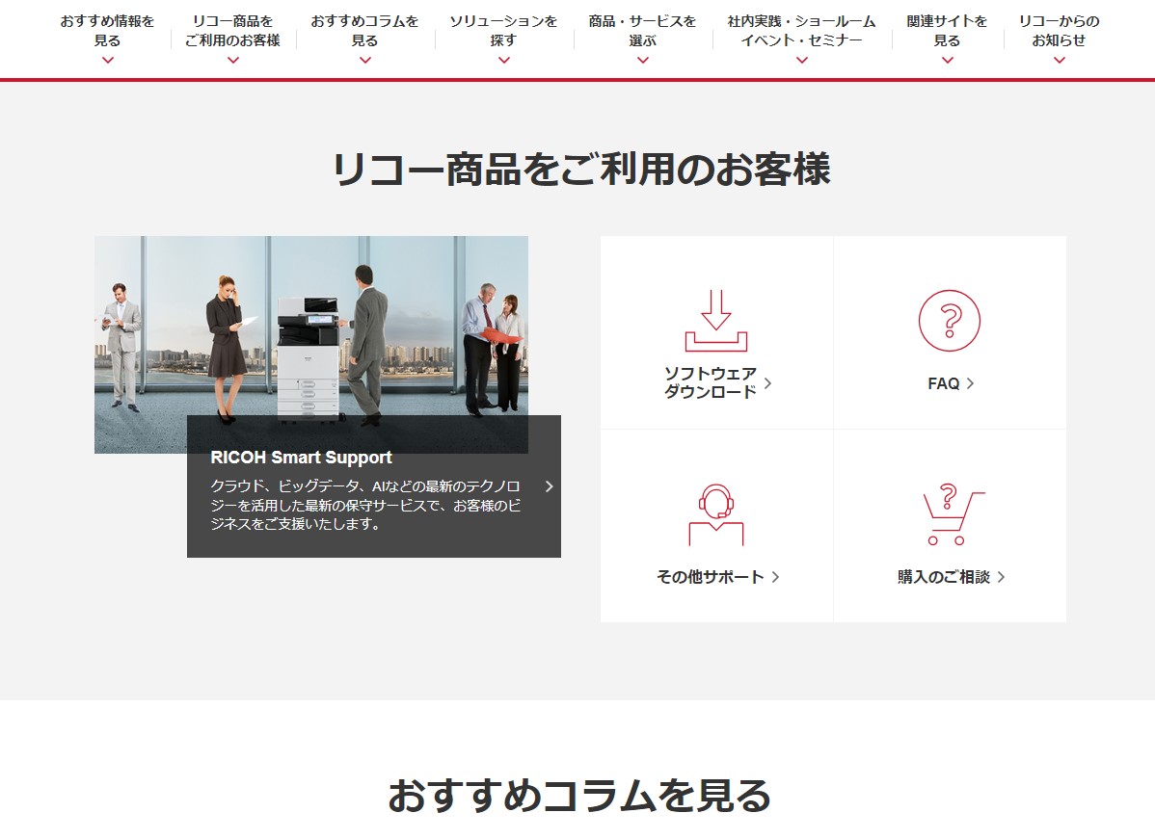1155x839 pixels.
Task: Expand the chevron under 関連サイトを見る
Action: (948, 61)
